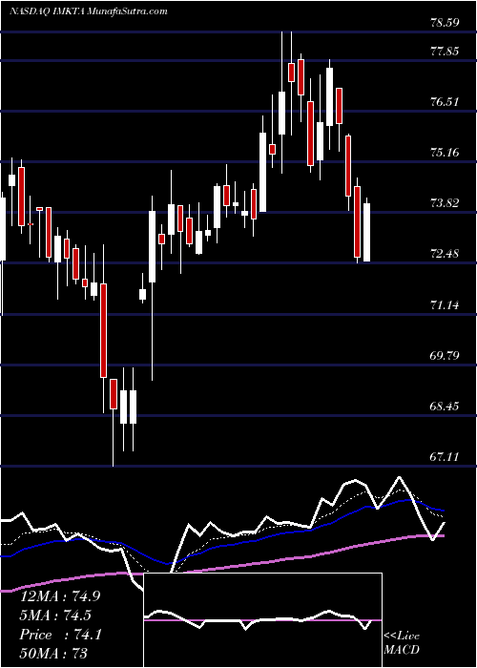Click the 50MA : 73 readout

click(x=53, y=653)
